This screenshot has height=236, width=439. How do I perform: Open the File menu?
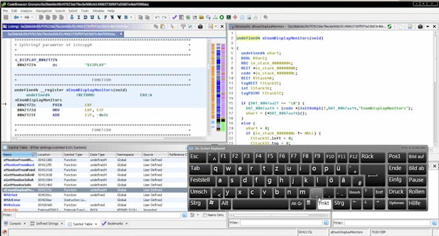click(x=5, y=11)
